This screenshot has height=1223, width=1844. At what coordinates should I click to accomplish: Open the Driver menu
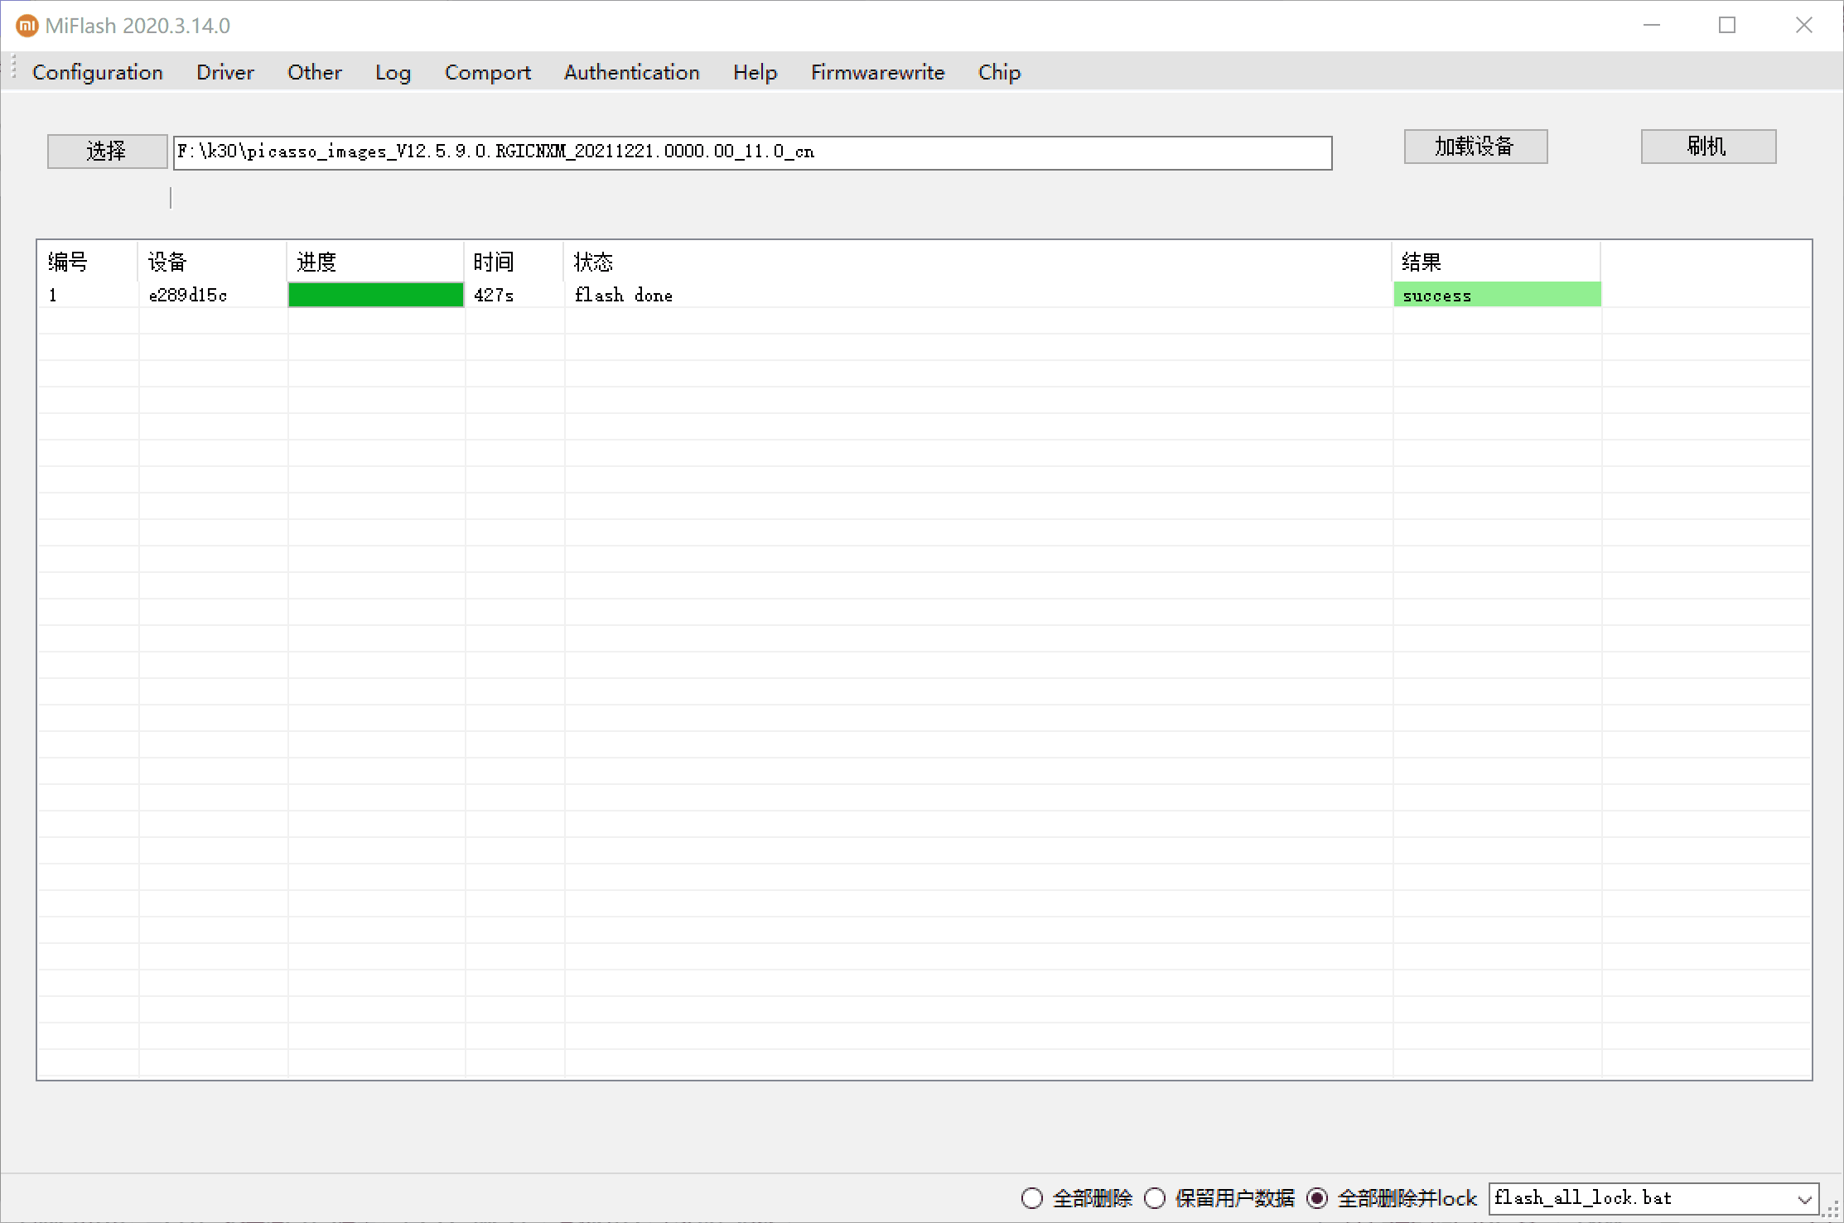pos(224,72)
